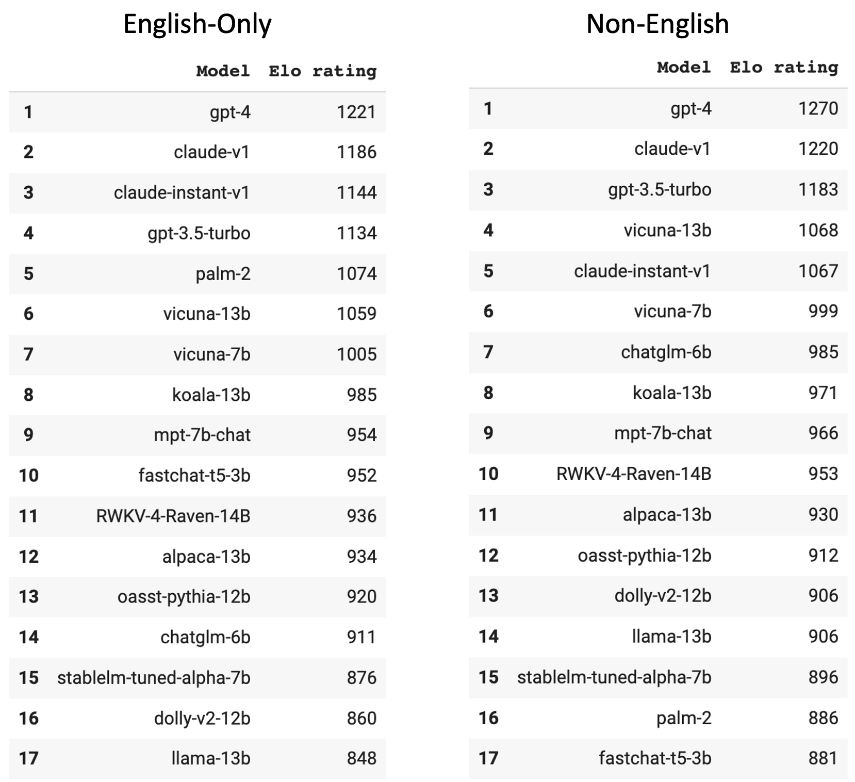Click the 1270 Elo rating value

point(818,108)
